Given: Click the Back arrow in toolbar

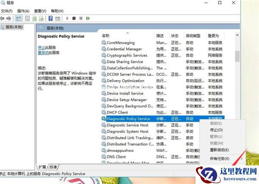Looking at the screenshot, I should click(2, 18).
